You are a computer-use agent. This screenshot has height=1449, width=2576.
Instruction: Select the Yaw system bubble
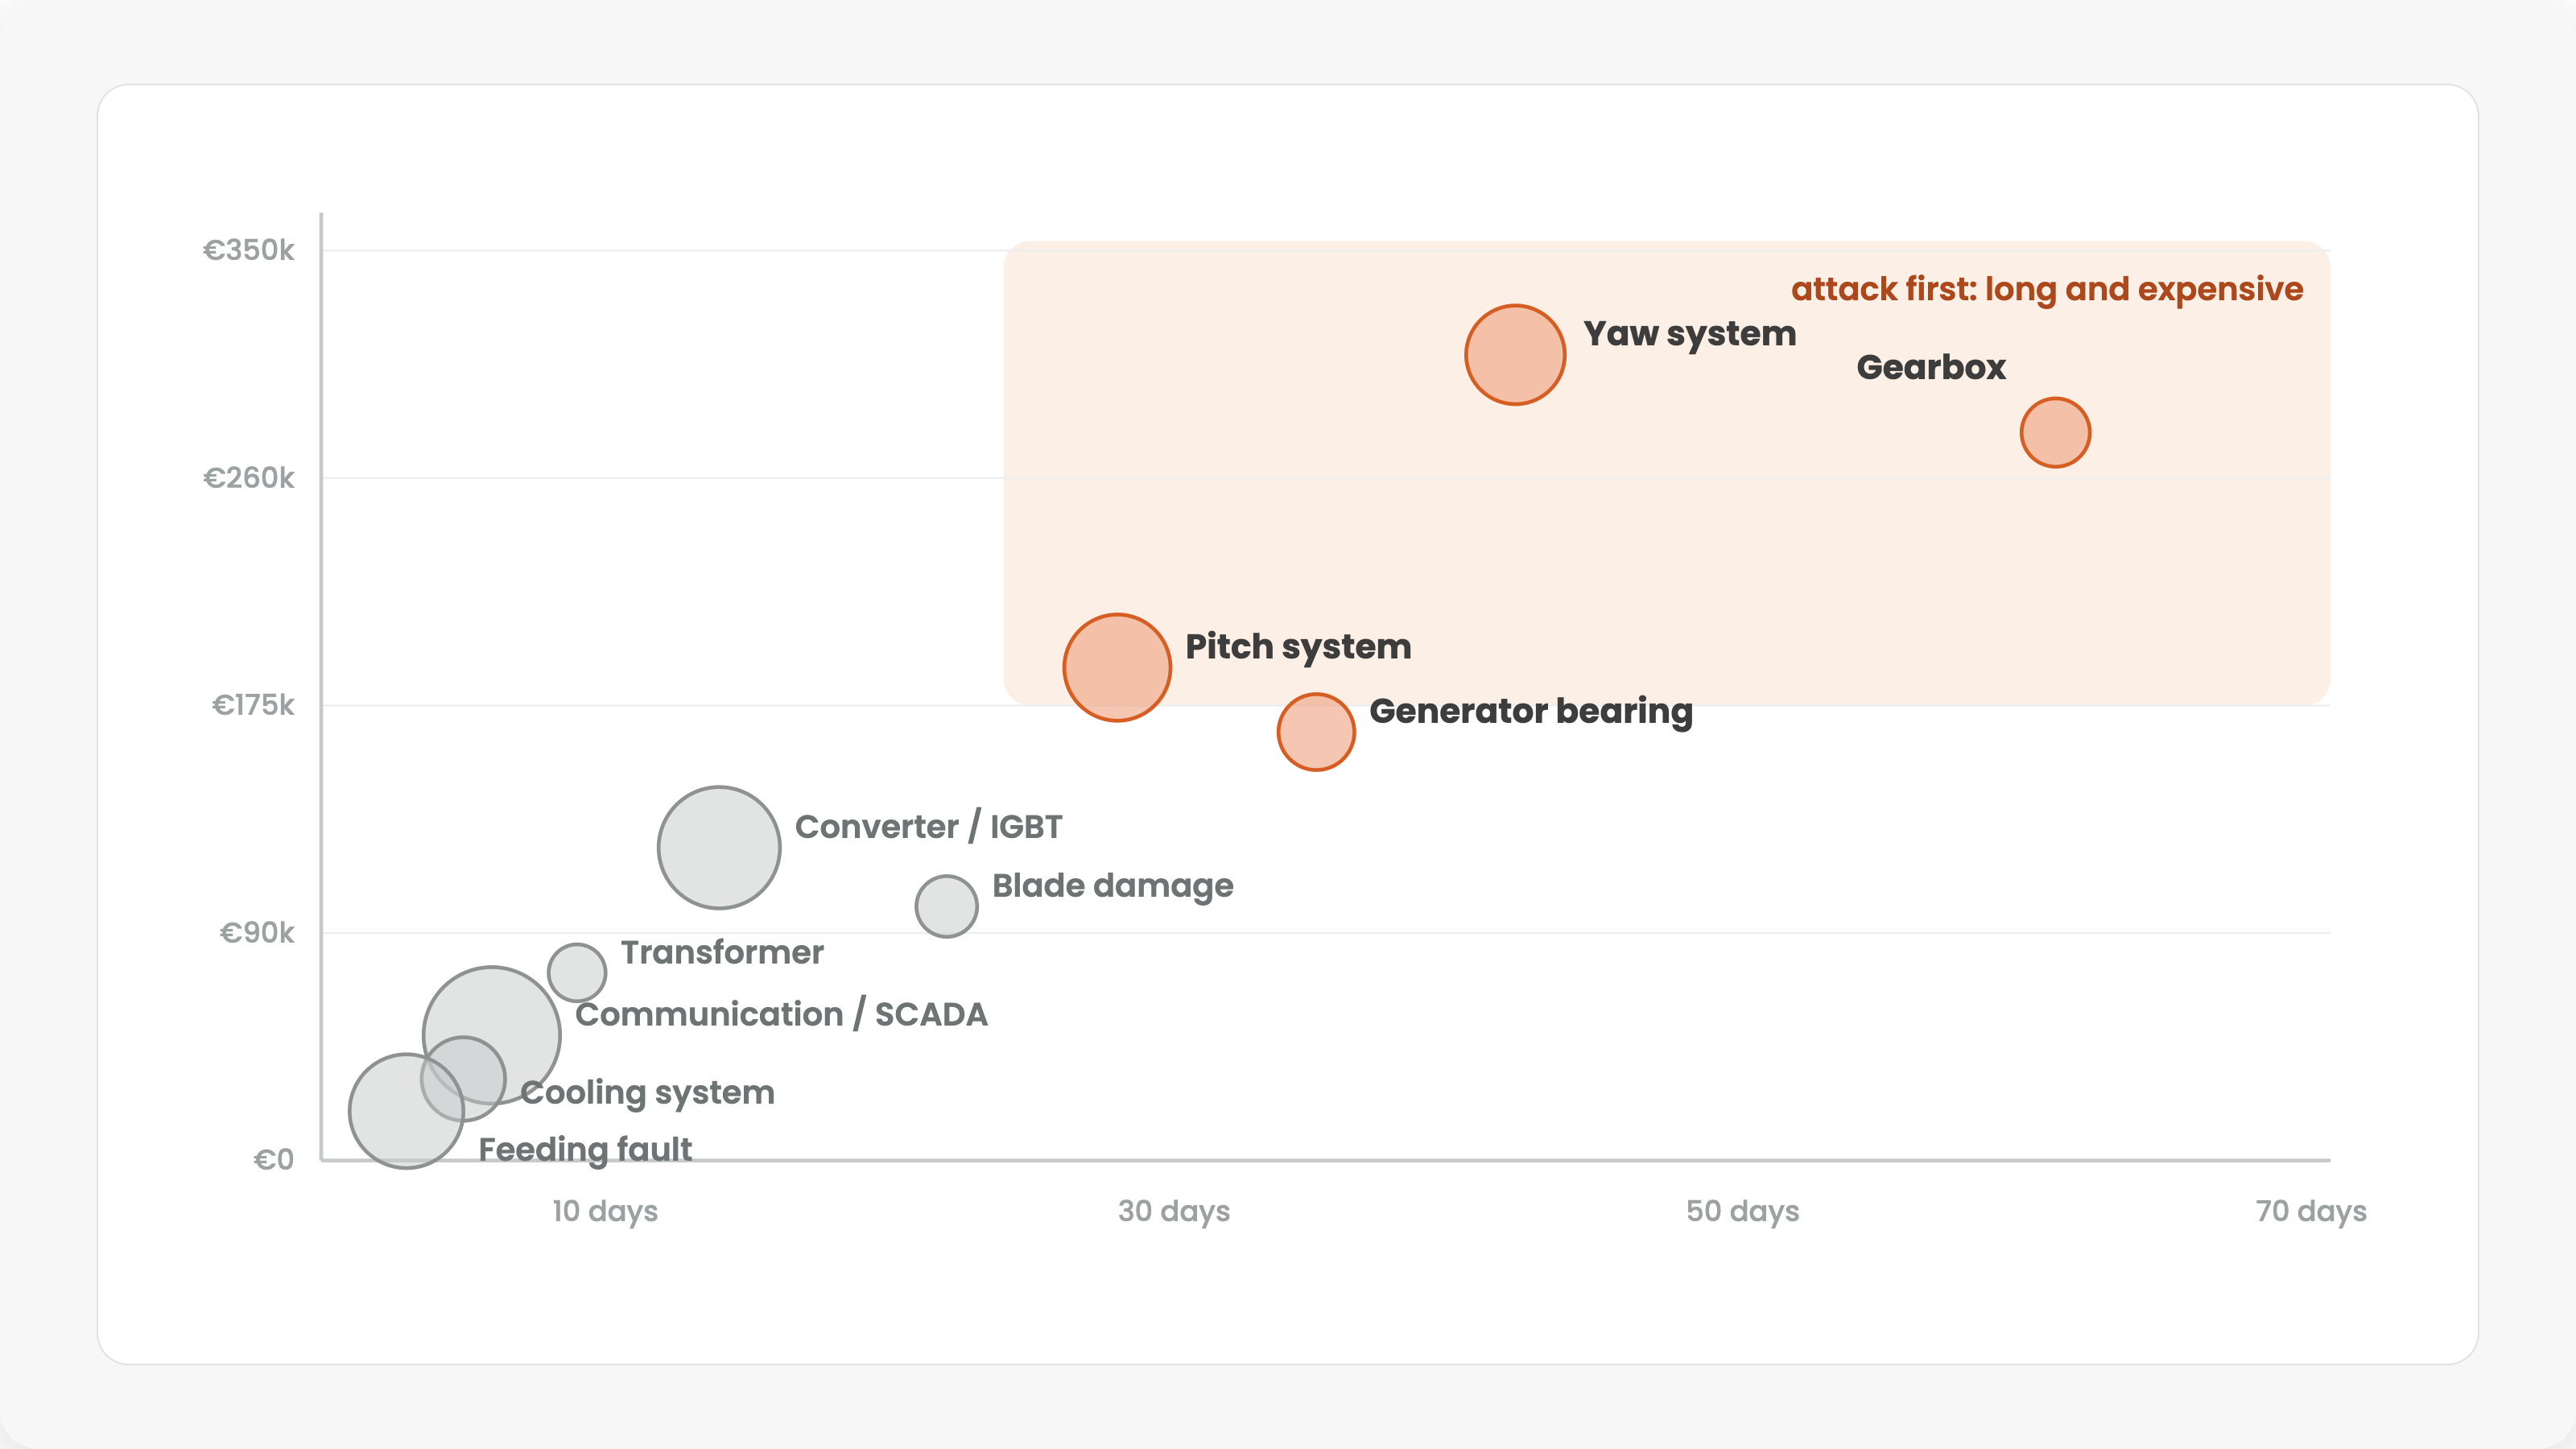click(x=1515, y=355)
